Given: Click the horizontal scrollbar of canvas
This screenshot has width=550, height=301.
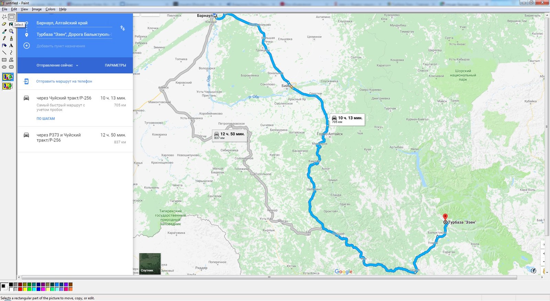Looking at the screenshot, I should coord(269,277).
